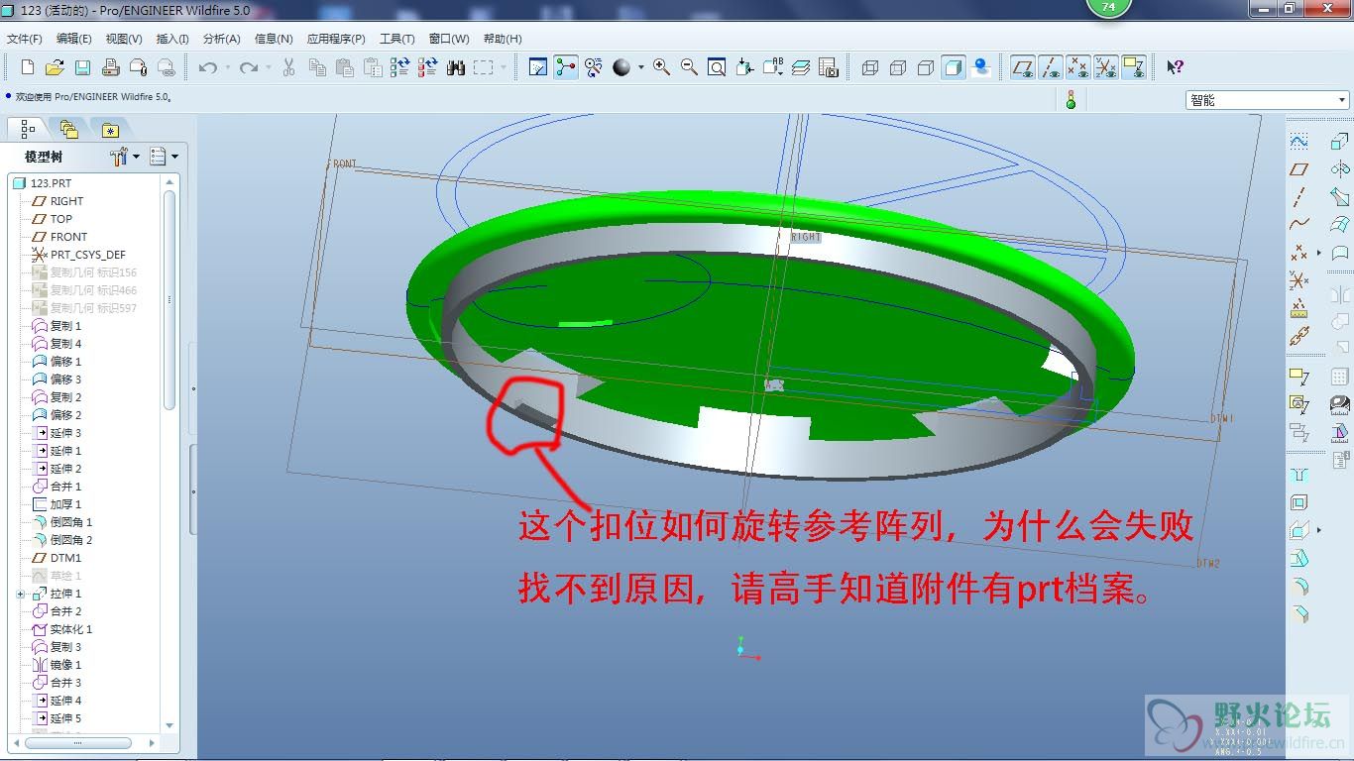Toggle datum axes display
Image resolution: width=1354 pixels, height=761 pixels.
coord(1051,67)
